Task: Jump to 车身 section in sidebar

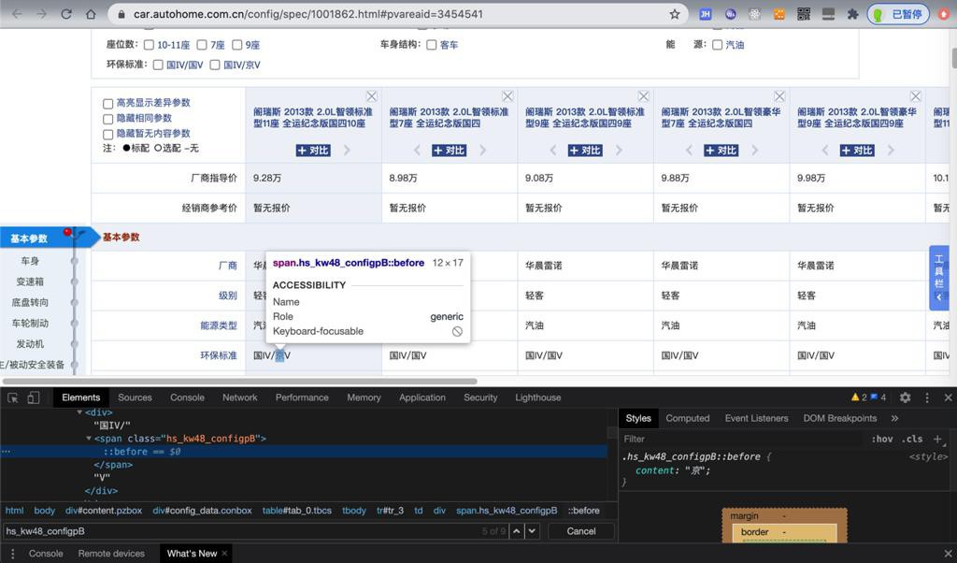Action: pos(30,261)
